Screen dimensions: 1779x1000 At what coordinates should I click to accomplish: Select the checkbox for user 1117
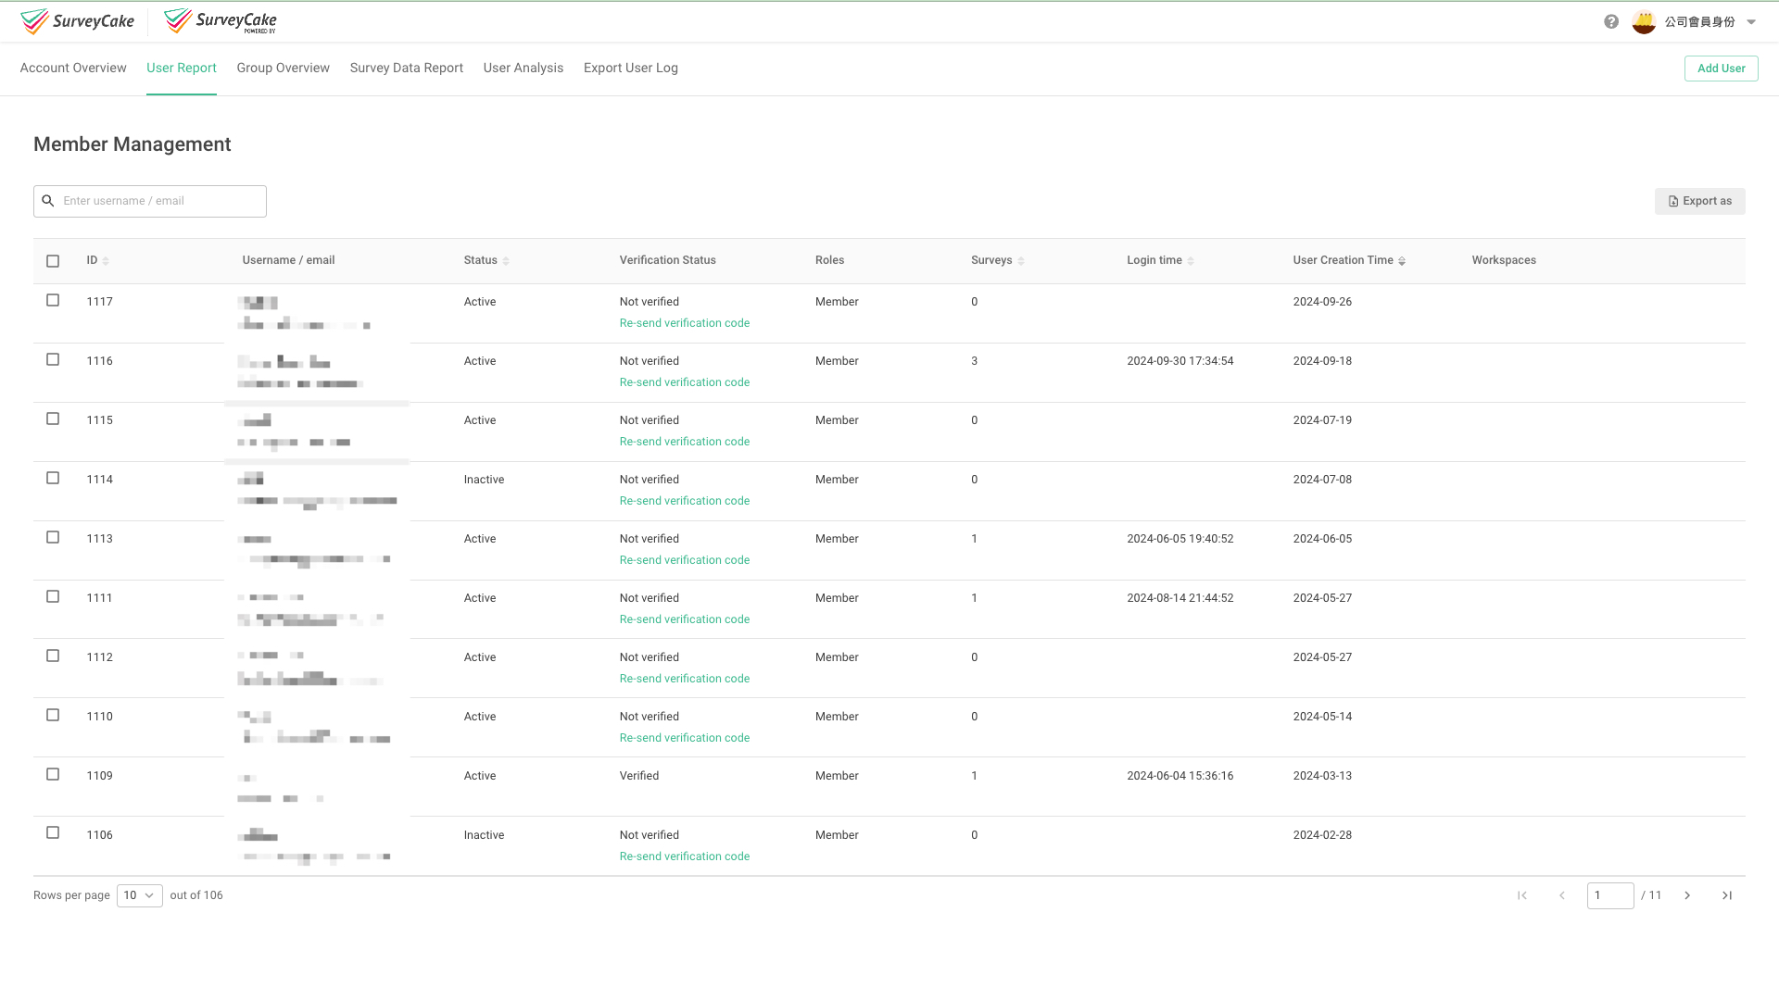pyautogui.click(x=53, y=301)
